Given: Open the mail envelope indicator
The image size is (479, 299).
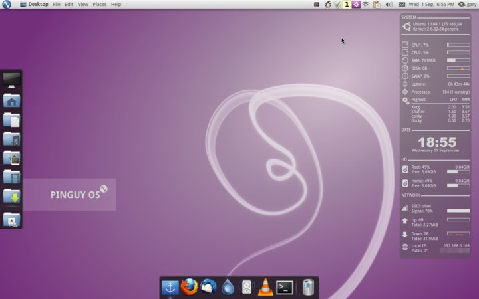Looking at the screenshot, I should (402, 4).
